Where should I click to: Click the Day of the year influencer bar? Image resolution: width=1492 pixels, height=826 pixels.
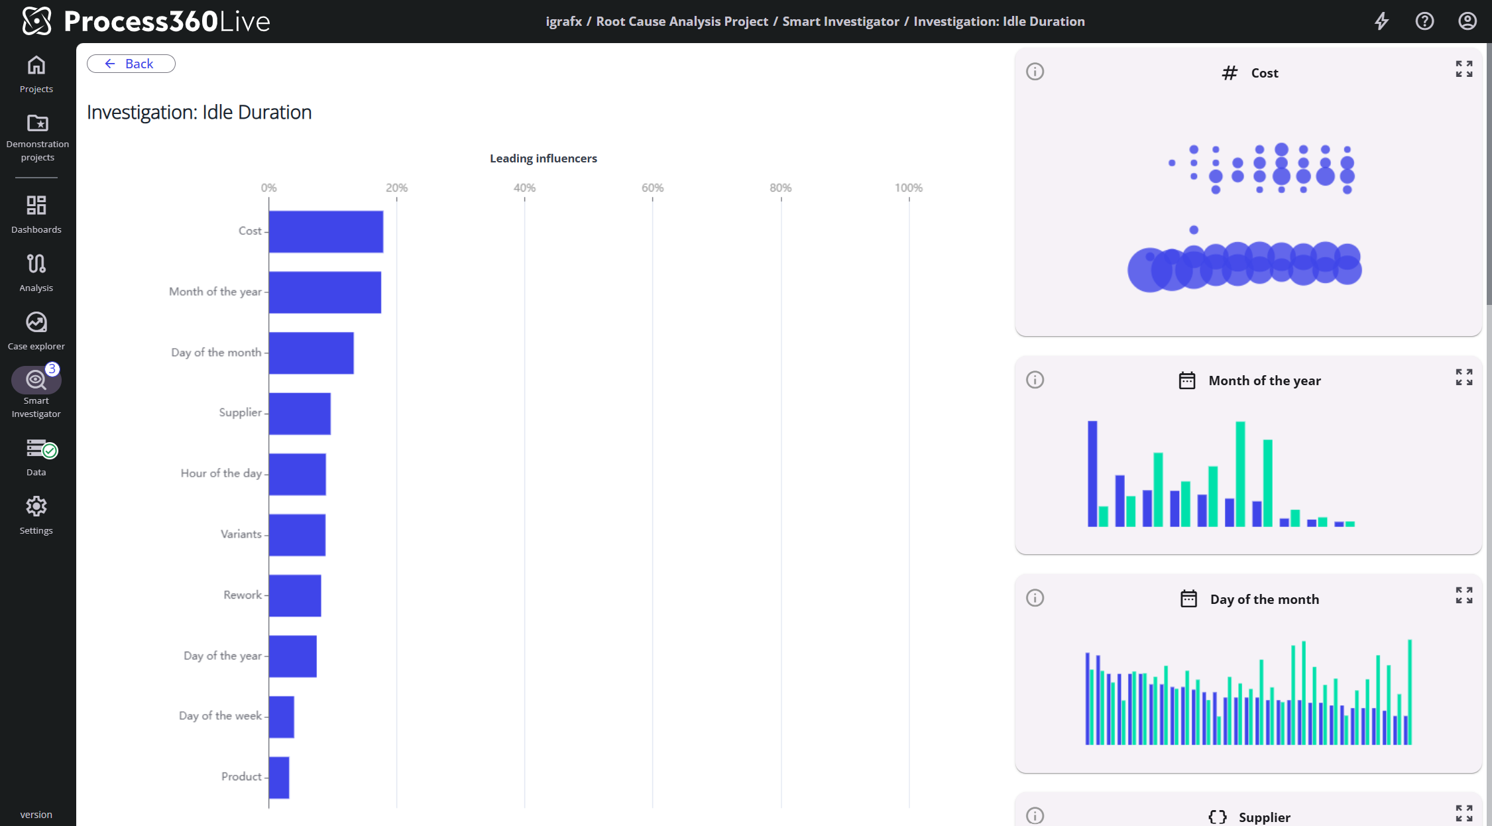click(293, 656)
